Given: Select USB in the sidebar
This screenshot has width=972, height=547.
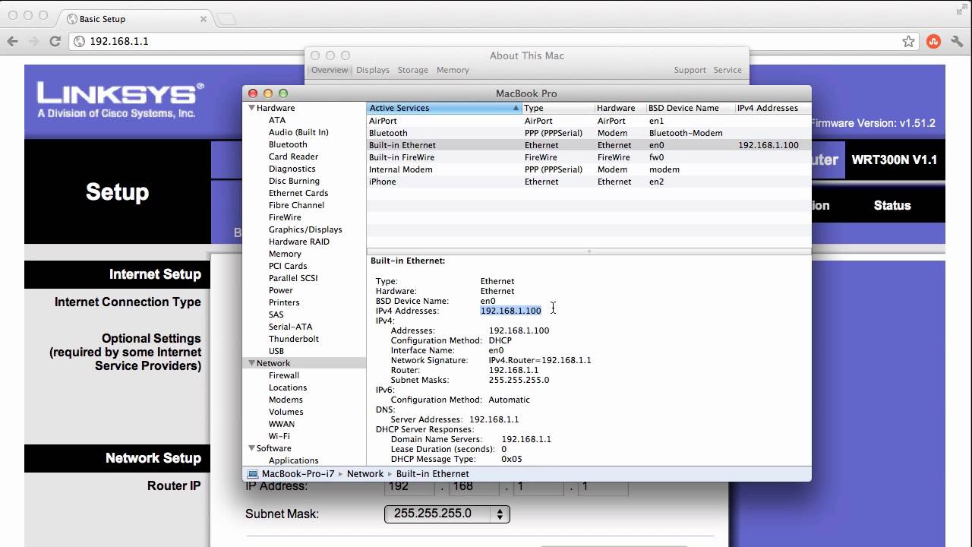Looking at the screenshot, I should (x=276, y=351).
